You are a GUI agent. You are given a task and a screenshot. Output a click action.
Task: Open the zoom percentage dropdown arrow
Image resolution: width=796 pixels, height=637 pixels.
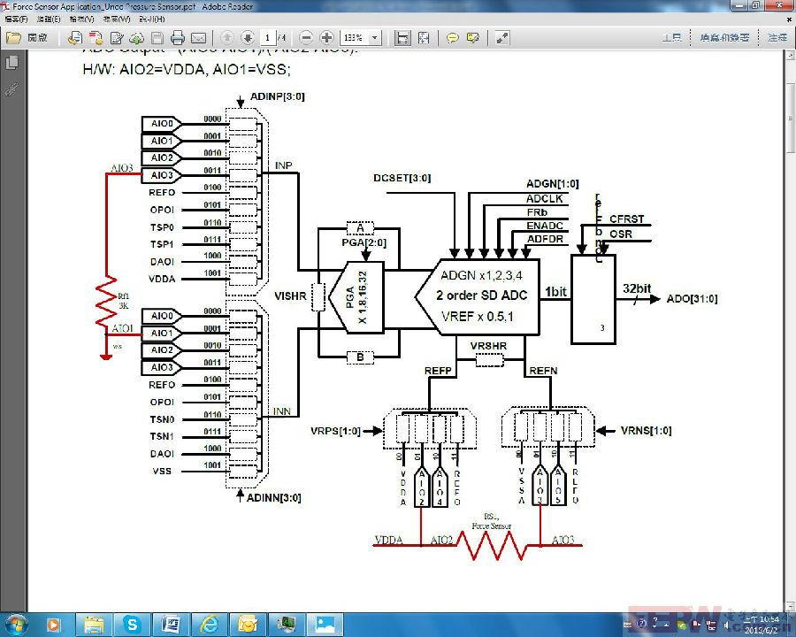(x=375, y=37)
